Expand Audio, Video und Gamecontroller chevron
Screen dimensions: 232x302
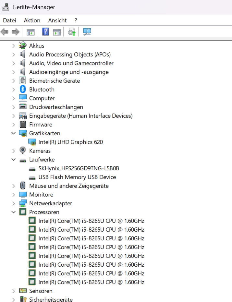(13, 63)
